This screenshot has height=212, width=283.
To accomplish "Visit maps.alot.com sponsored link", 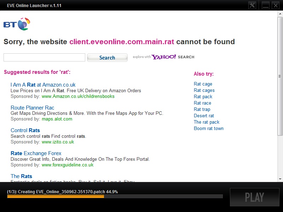I will (x=57, y=119).
